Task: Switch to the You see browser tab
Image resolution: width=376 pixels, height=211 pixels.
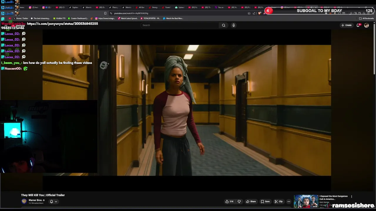Action: (x=219, y=7)
